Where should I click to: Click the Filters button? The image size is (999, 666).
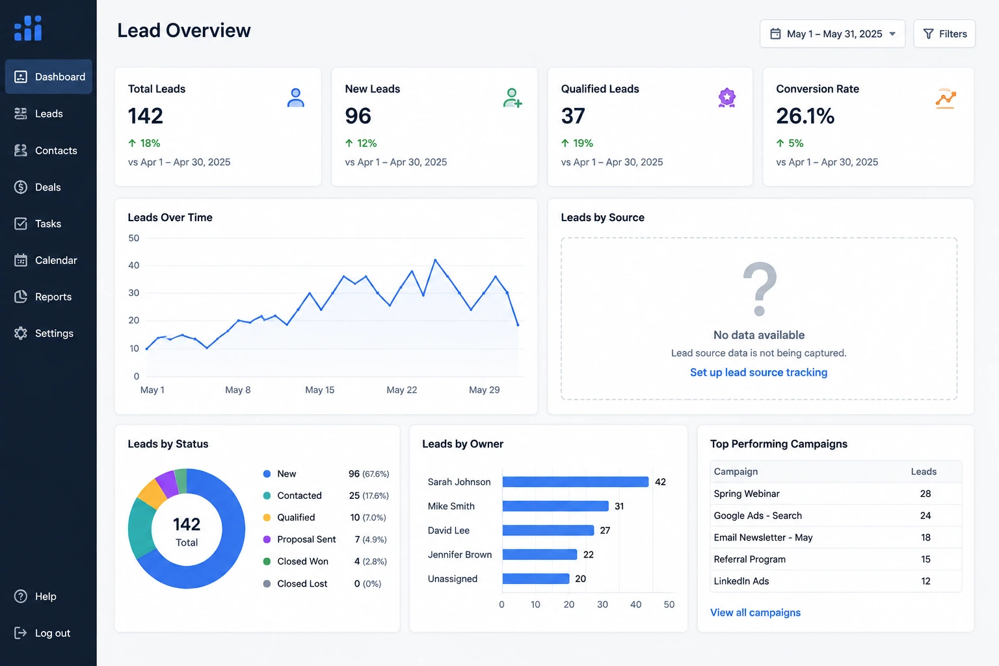pos(944,34)
